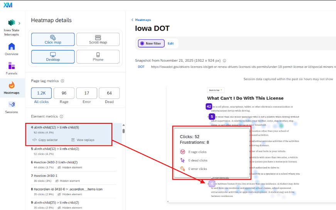Click the Element metrics info icon
336x210 pixels.
61,116
